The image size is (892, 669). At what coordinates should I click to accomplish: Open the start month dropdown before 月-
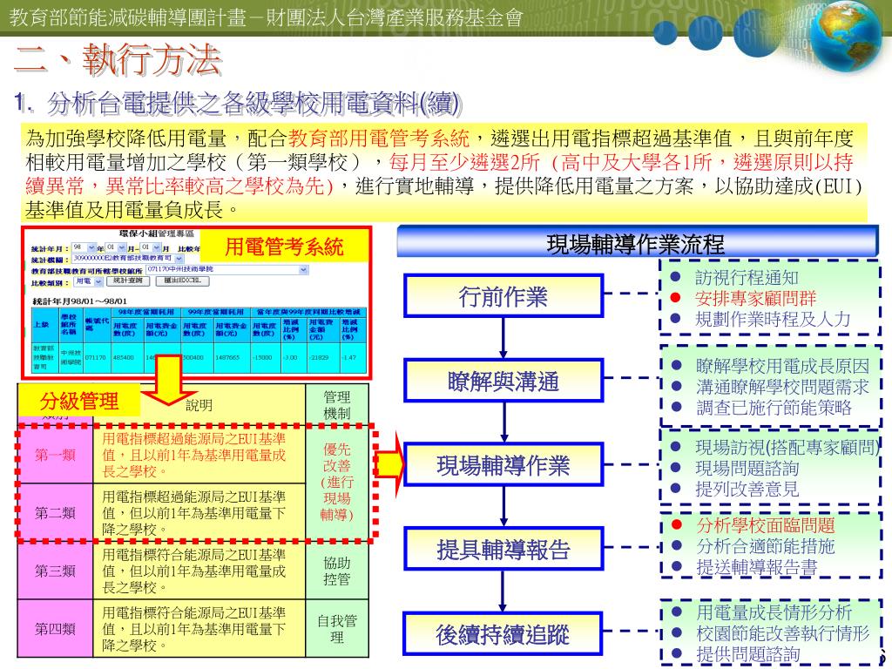pyautogui.click(x=114, y=248)
